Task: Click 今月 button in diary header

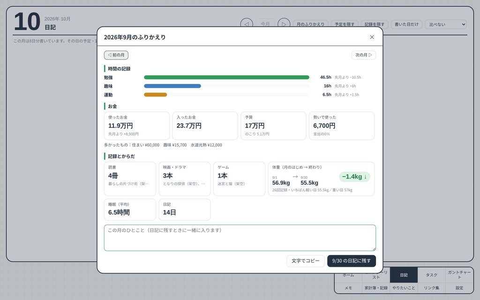Action: click(x=265, y=24)
